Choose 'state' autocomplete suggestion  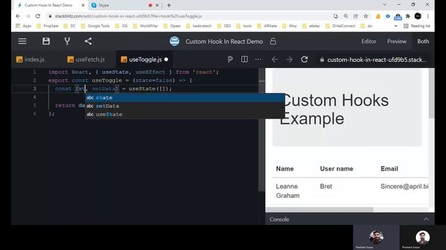pos(185,97)
